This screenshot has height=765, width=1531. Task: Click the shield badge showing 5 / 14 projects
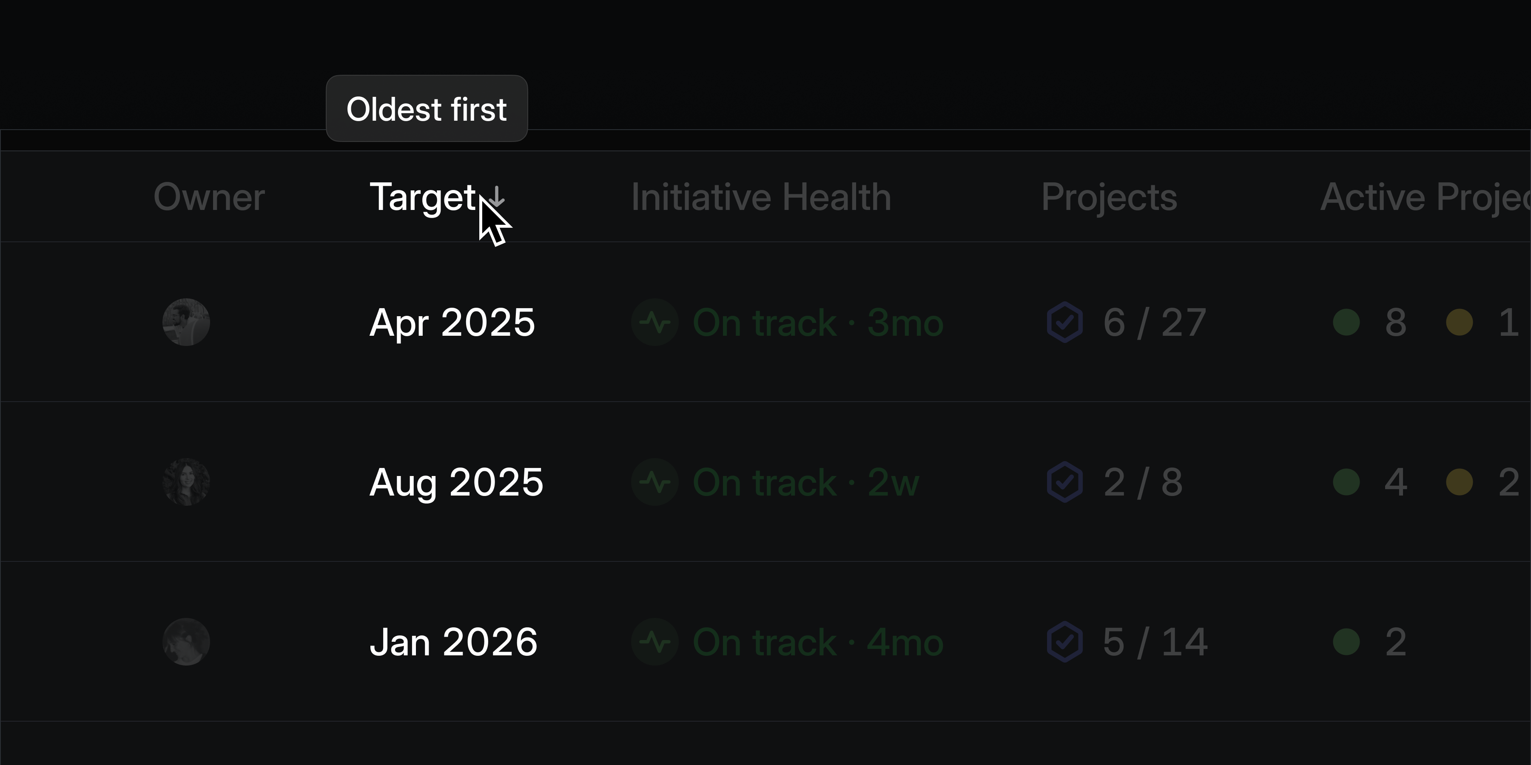point(1065,641)
